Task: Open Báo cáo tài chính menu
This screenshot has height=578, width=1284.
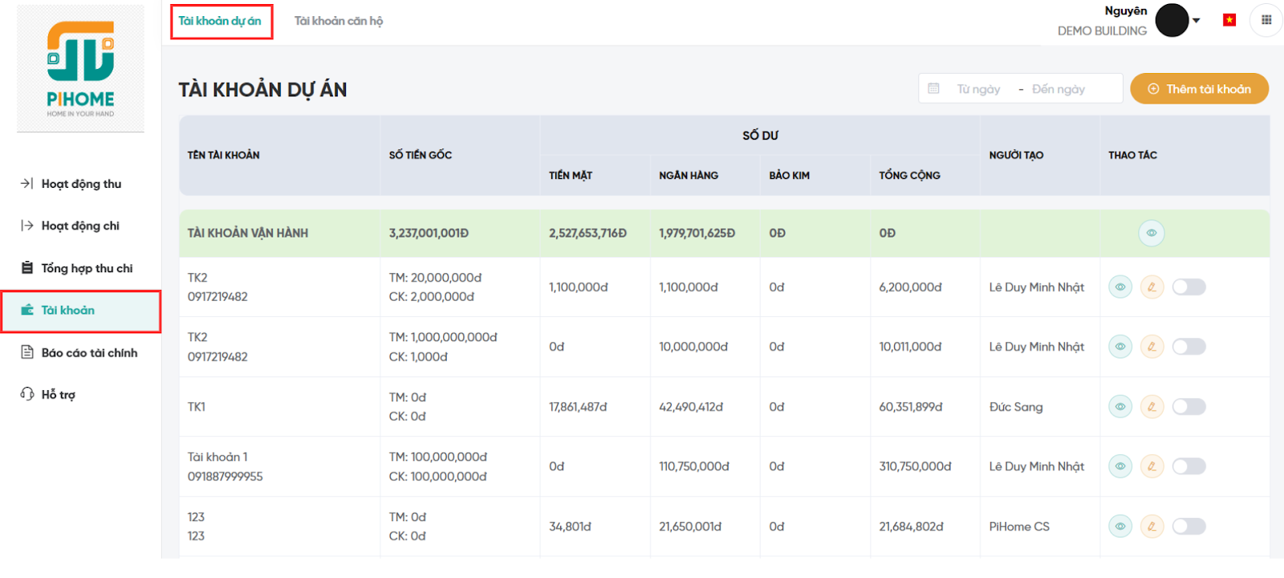Action: click(x=88, y=352)
